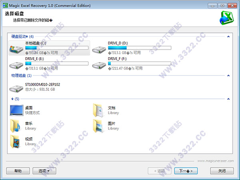Close window with the red X button
The width and height of the screenshot is (240, 180).
pos(232,6)
